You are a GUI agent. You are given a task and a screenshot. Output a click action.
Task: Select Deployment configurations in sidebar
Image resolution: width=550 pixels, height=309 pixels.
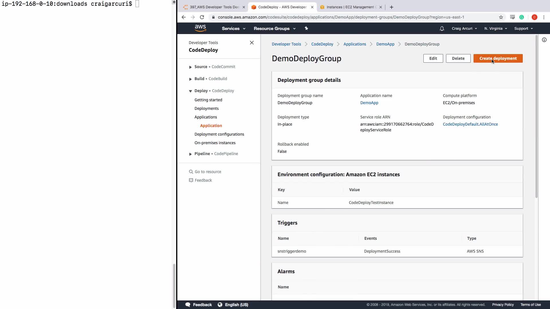pyautogui.click(x=219, y=134)
